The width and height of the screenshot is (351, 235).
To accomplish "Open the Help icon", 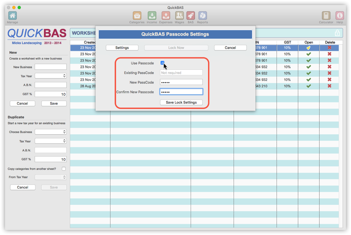I will click(340, 16).
